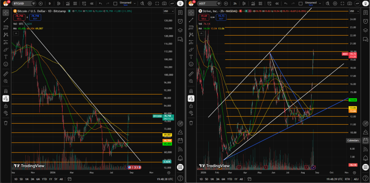Screen dimensions: 370x183
Task: Open the Calendars panel icon on ASST sidebar
Action: [x=365, y=140]
